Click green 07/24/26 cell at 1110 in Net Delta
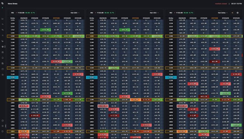This screenshot has height=139, width=244. [x=225, y=94]
